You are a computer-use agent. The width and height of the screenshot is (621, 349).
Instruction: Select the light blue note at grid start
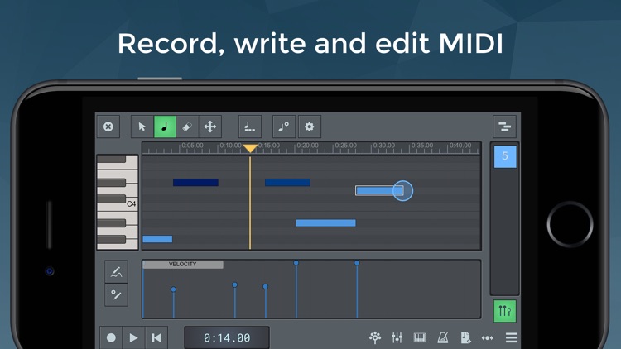coord(157,239)
